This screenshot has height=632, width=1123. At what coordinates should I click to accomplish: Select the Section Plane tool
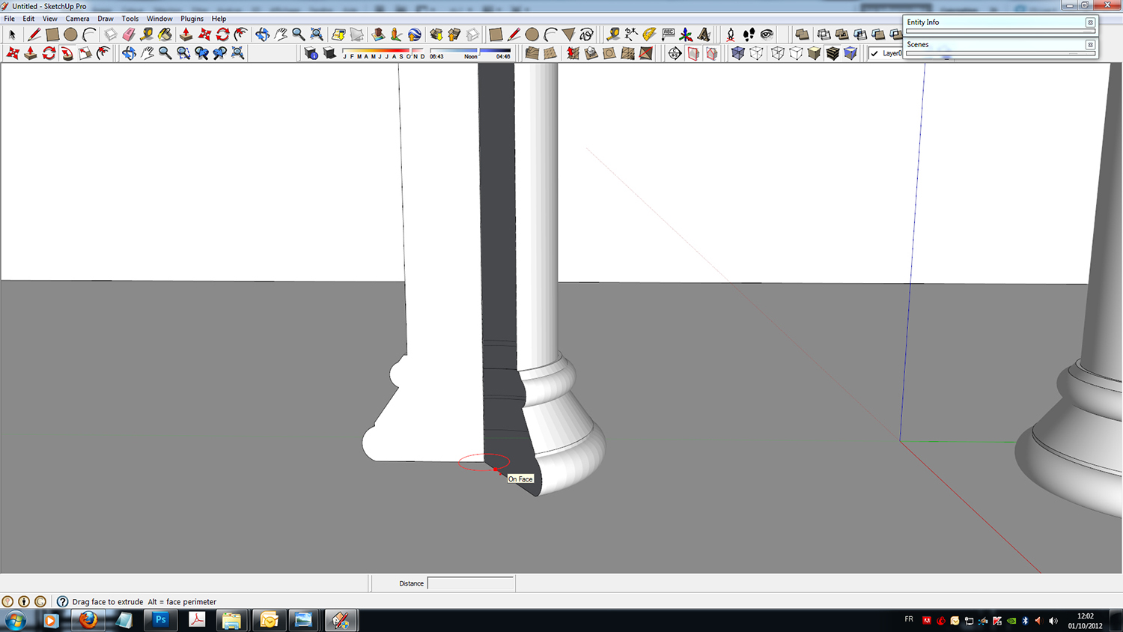[675, 53]
